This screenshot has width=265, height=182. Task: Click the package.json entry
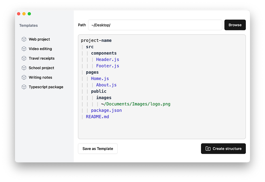(106, 110)
